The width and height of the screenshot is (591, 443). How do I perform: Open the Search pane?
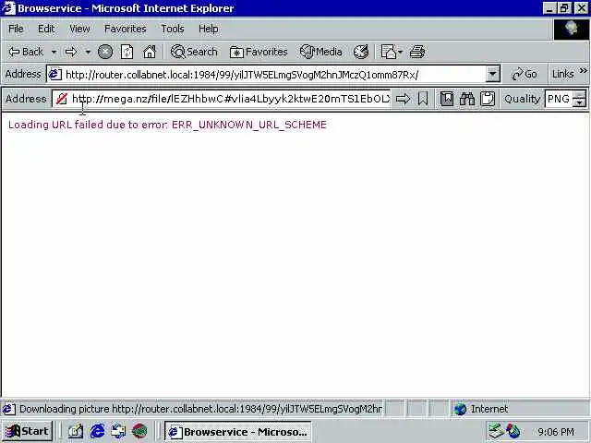point(194,52)
